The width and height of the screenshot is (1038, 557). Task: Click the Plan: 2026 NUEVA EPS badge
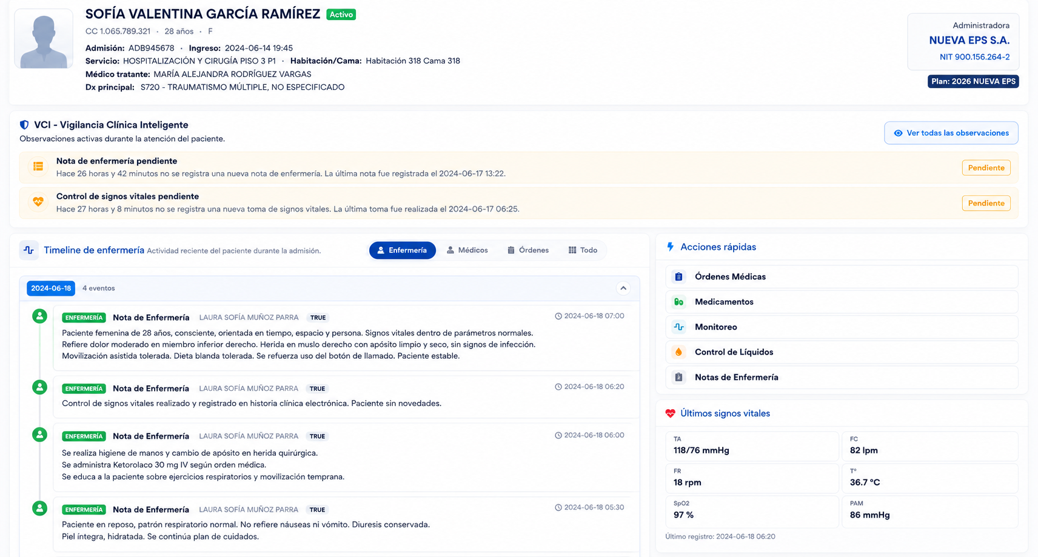[973, 81]
